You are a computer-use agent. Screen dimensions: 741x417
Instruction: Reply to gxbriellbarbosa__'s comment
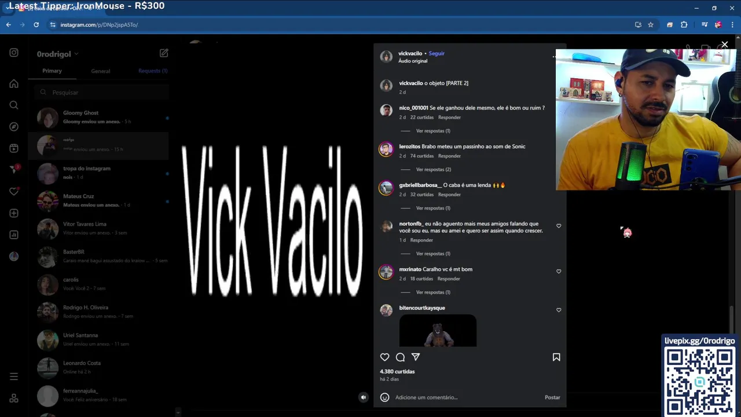point(449,195)
